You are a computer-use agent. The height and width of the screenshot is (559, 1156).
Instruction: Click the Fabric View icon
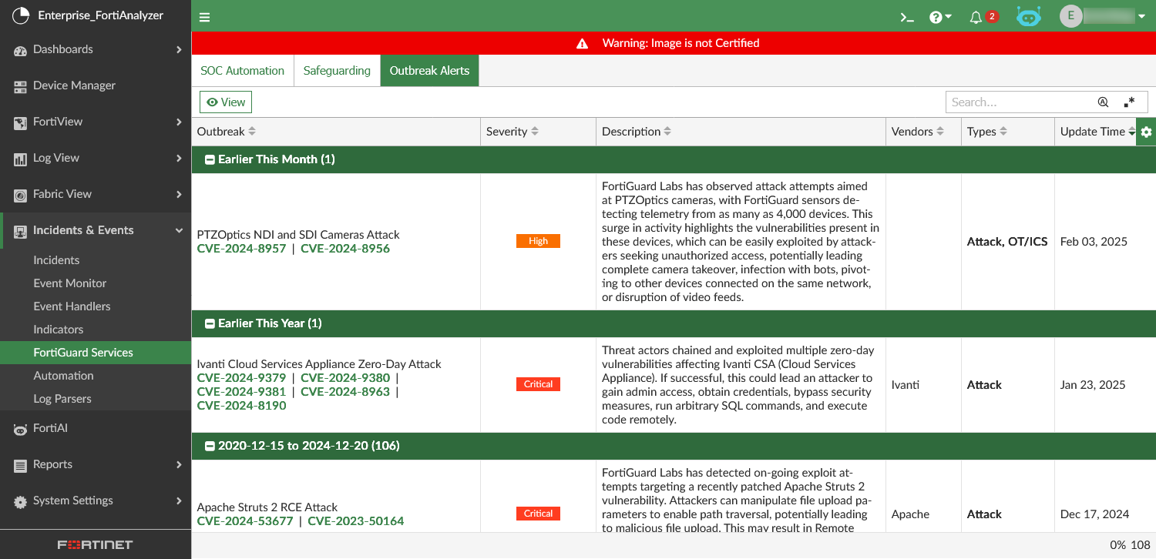21,195
